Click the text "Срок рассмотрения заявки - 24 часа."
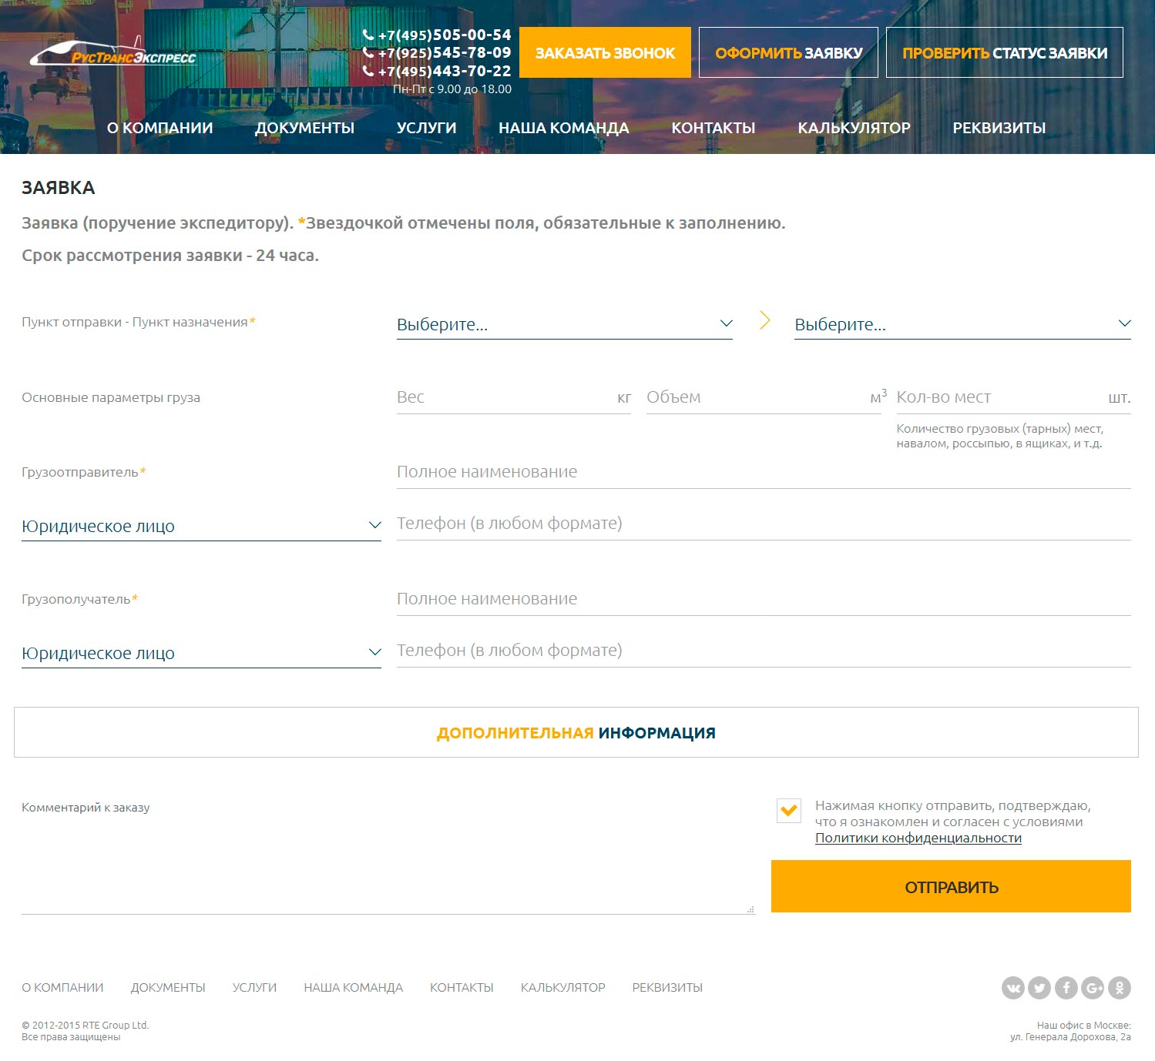1155x1061 pixels. click(x=170, y=256)
